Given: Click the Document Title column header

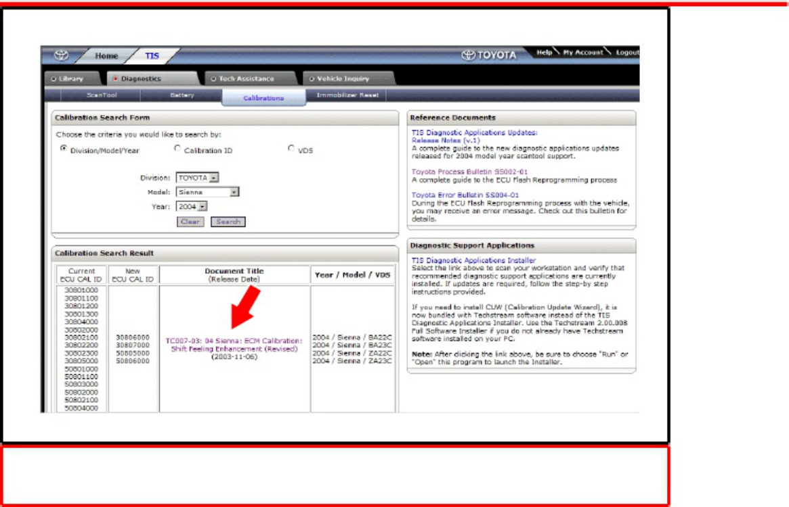Looking at the screenshot, I should click(234, 275).
